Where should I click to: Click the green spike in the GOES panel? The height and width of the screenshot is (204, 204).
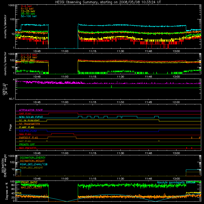coord(111,87)
